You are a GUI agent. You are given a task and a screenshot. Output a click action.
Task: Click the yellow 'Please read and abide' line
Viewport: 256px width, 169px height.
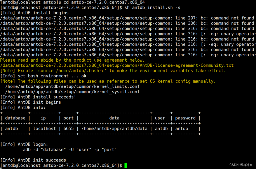[x=72, y=60]
